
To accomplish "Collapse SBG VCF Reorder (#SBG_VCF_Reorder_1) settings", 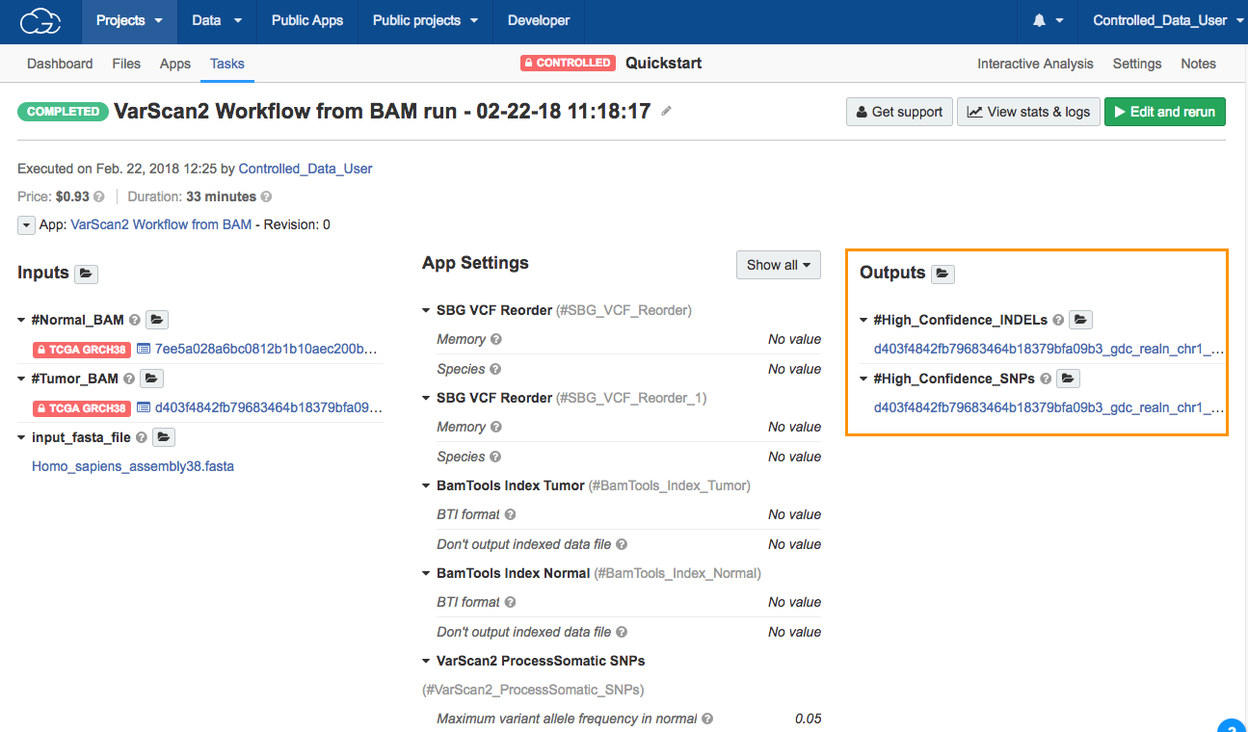I will pyautogui.click(x=427, y=398).
